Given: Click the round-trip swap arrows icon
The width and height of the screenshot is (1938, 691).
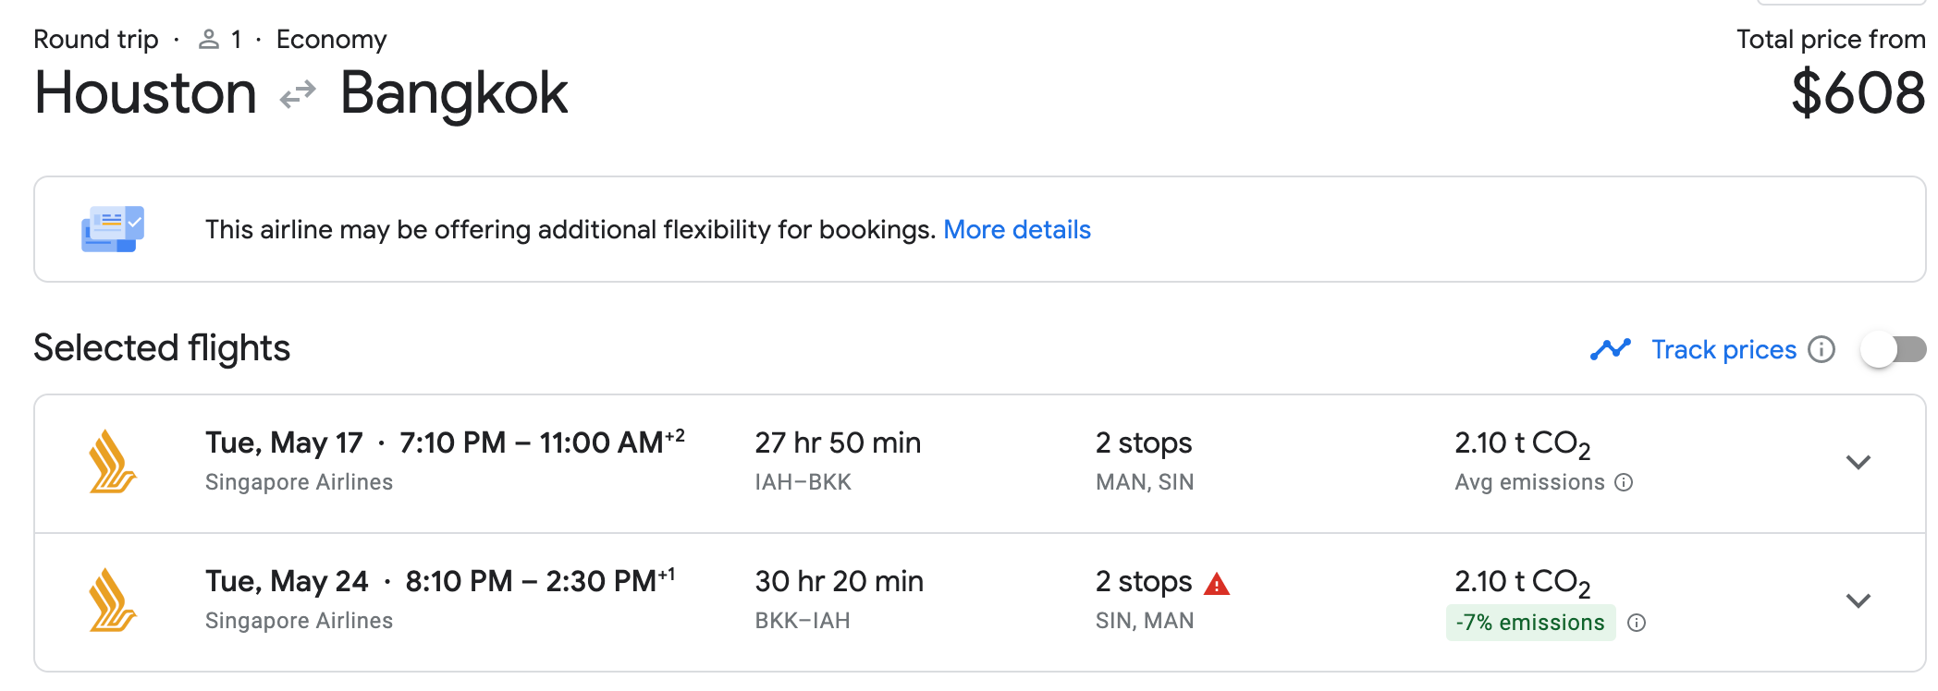Looking at the screenshot, I should (298, 94).
